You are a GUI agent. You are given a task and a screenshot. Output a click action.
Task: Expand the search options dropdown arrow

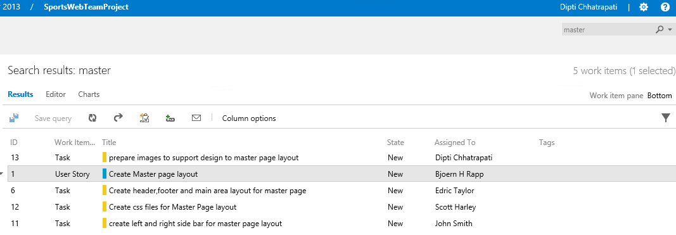670,30
